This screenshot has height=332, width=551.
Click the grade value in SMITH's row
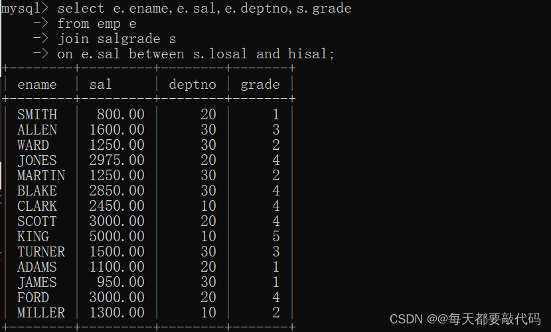(x=276, y=115)
